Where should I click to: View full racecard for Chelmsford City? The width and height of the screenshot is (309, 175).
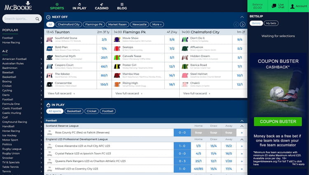tap(197, 94)
